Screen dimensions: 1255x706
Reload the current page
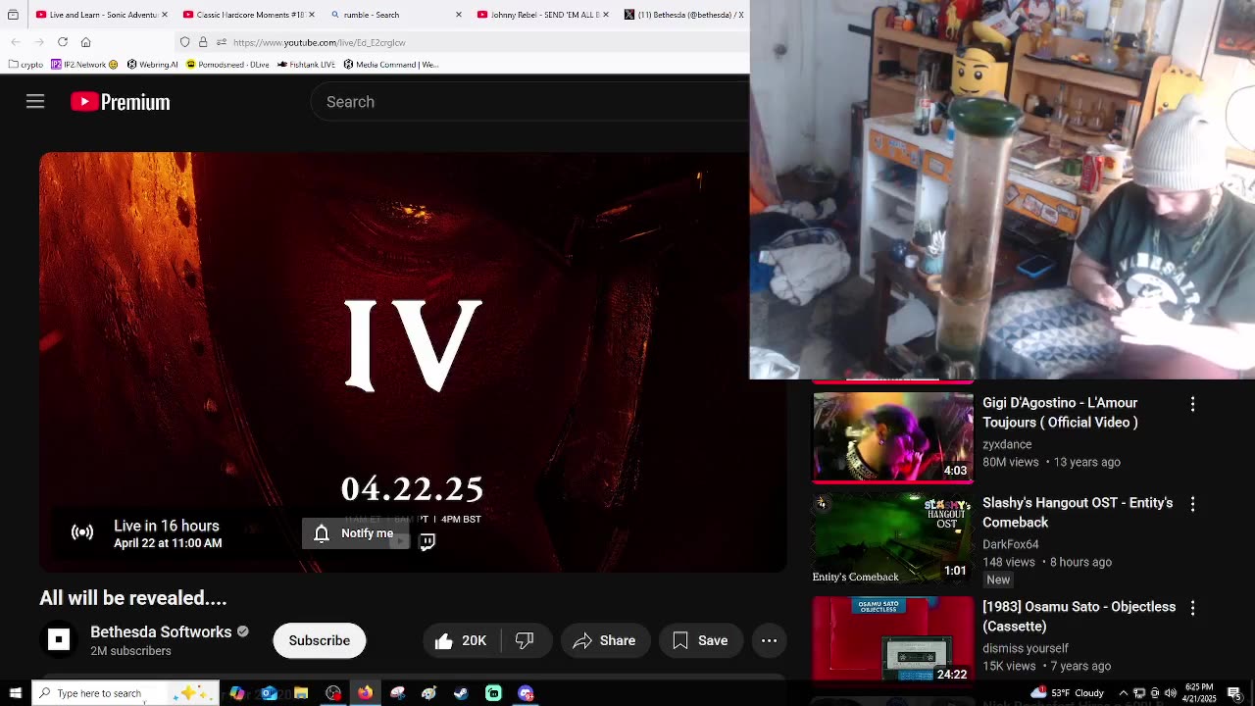(63, 42)
